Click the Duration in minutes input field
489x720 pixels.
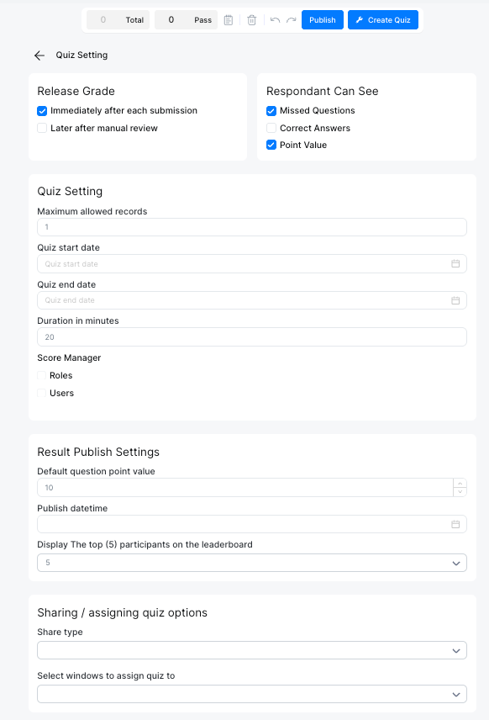pyautogui.click(x=251, y=336)
